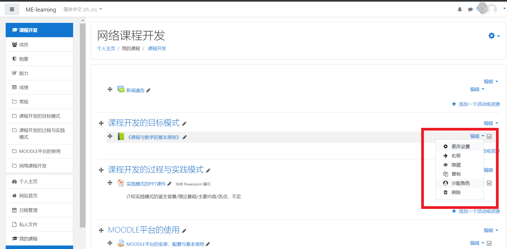Open the messages bubble icon
This screenshot has width=507, height=249.
click(470, 9)
